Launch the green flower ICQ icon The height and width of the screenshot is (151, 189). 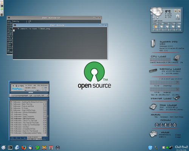coord(37,148)
